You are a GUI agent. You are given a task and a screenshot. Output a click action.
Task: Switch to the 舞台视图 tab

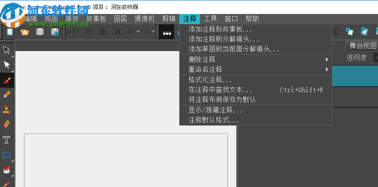coord(363,46)
